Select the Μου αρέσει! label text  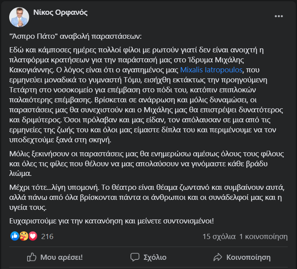pos(61,257)
